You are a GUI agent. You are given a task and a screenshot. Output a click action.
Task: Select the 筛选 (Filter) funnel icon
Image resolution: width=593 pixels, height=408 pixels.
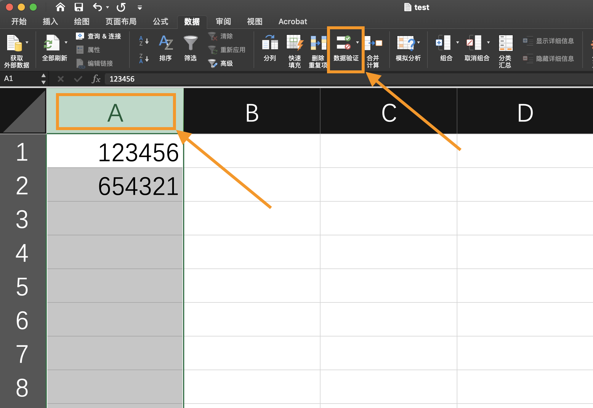point(190,47)
